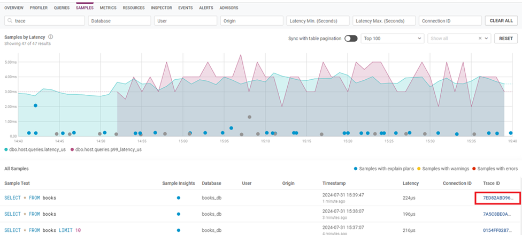Click the search magnifier icon in trace field
This screenshot has height=235, width=522.
point(10,21)
